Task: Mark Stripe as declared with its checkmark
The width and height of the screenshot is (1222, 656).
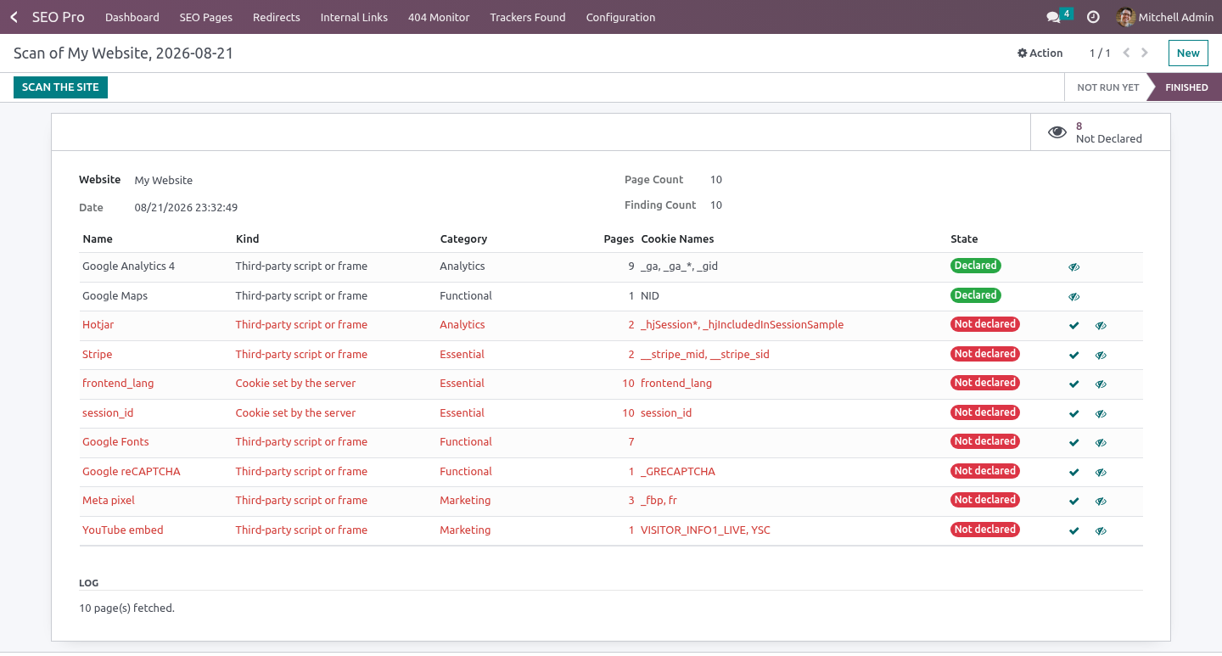Action: [1074, 356]
